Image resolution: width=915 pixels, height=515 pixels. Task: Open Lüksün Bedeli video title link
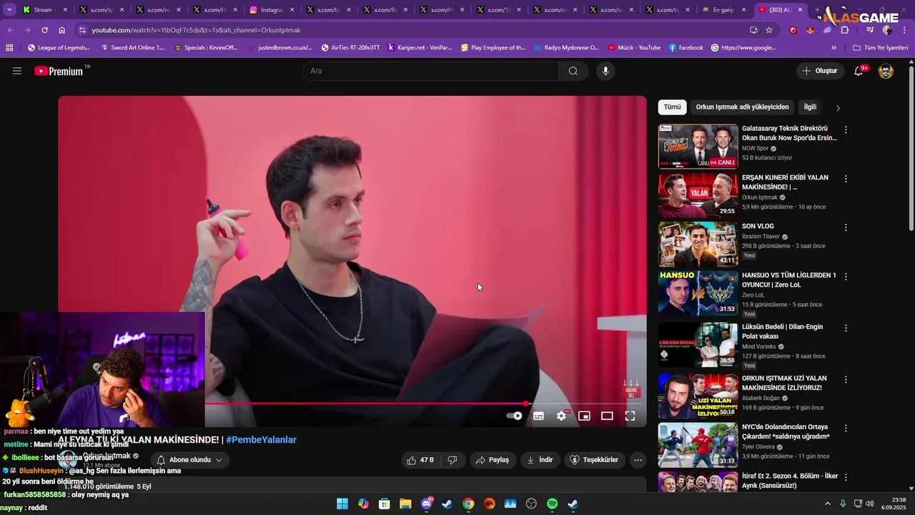pos(782,331)
